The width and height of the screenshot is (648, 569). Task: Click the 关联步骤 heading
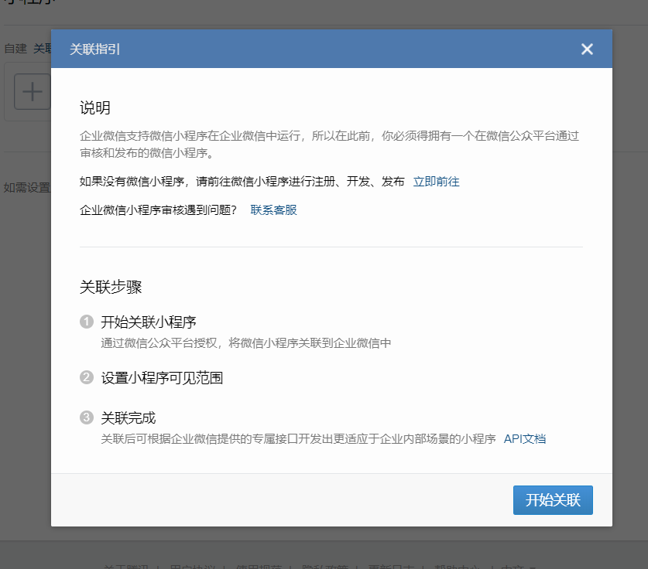(x=111, y=287)
